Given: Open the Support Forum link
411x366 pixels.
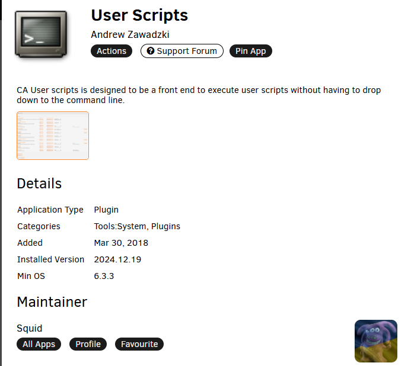Looking at the screenshot, I should (x=182, y=51).
